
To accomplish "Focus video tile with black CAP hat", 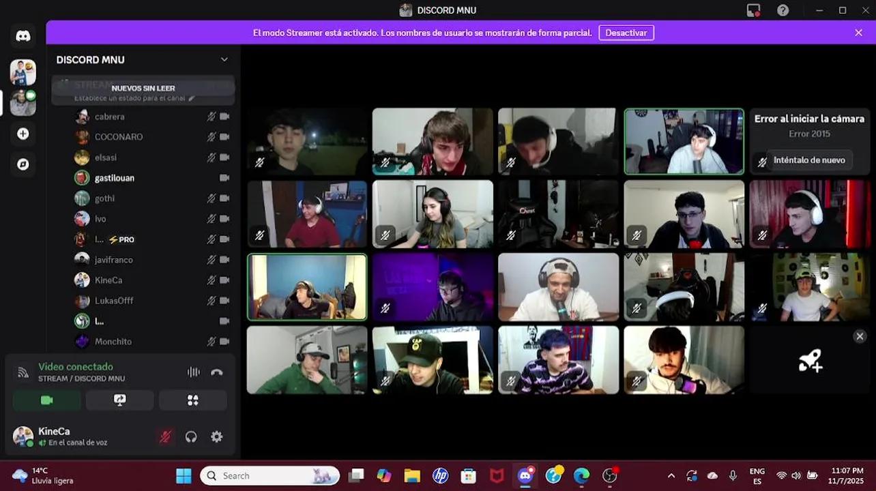I will point(433,360).
